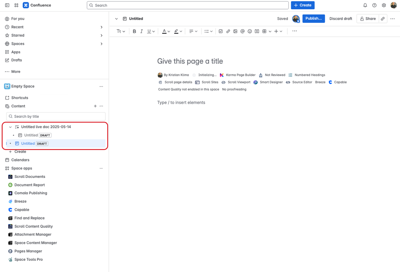Collapse the Untitled live doc tree item

[10, 127]
